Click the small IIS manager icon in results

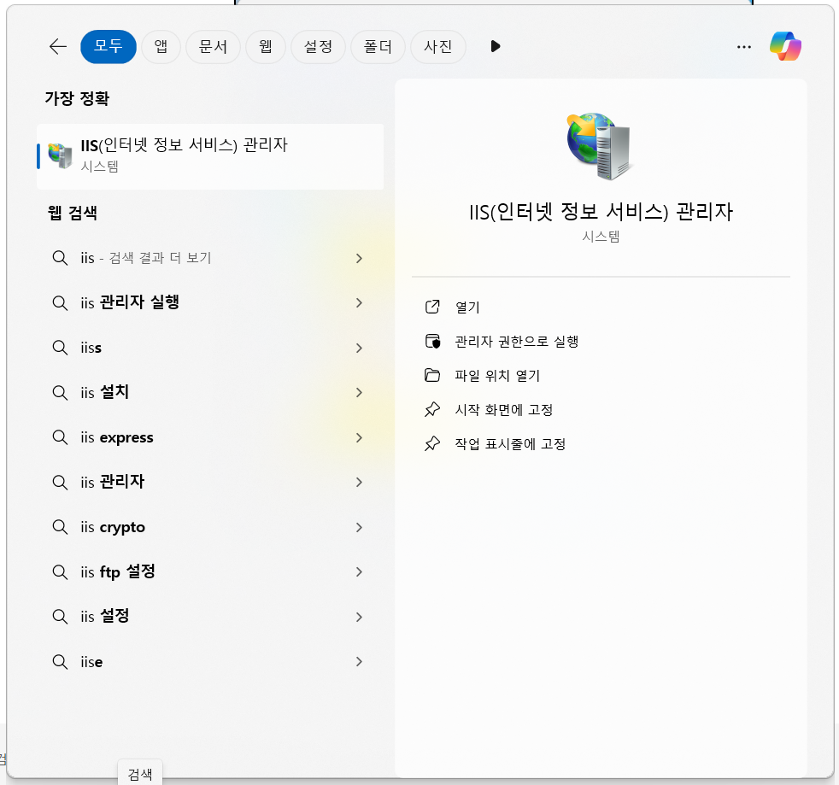60,155
